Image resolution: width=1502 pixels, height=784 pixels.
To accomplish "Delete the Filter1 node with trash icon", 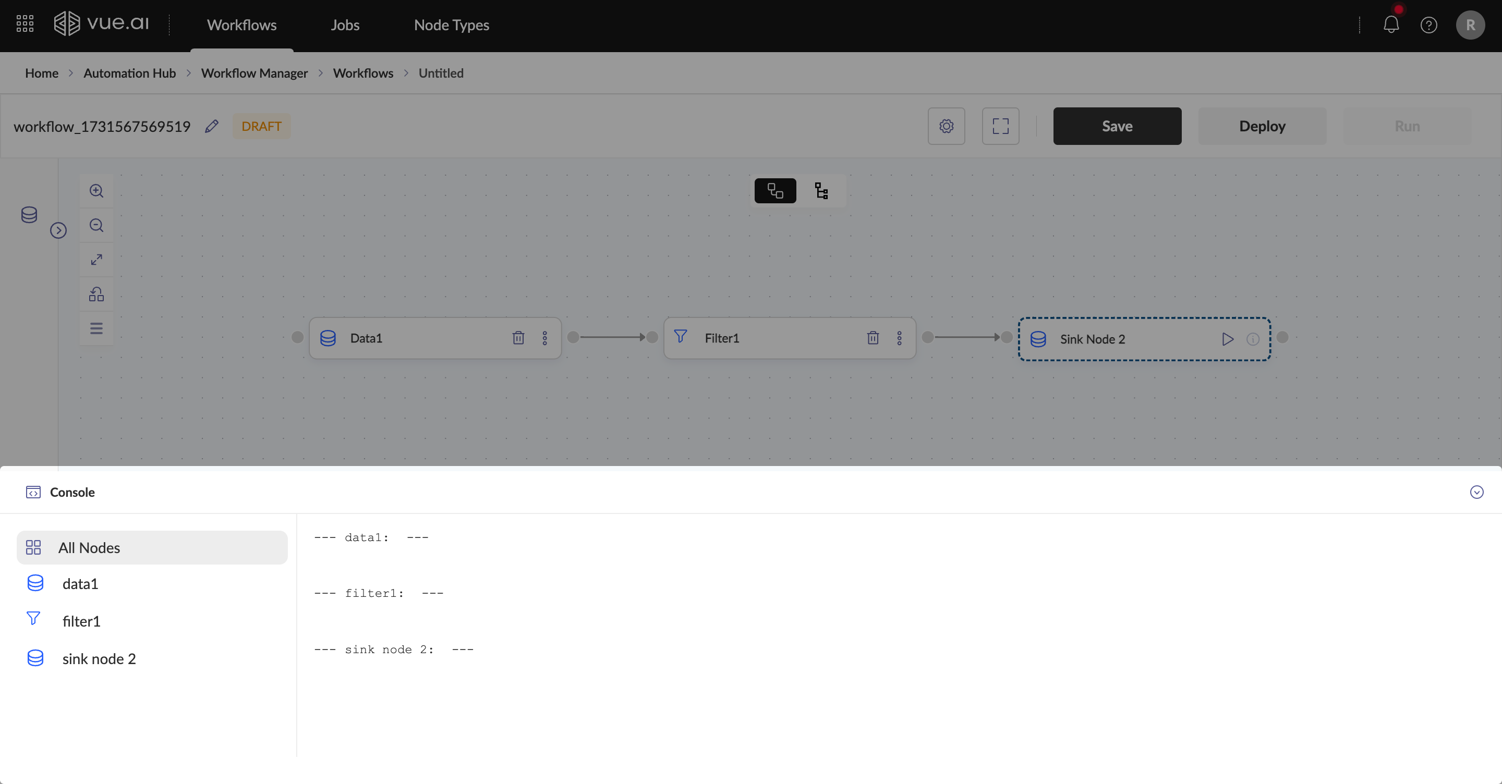I will [x=873, y=338].
